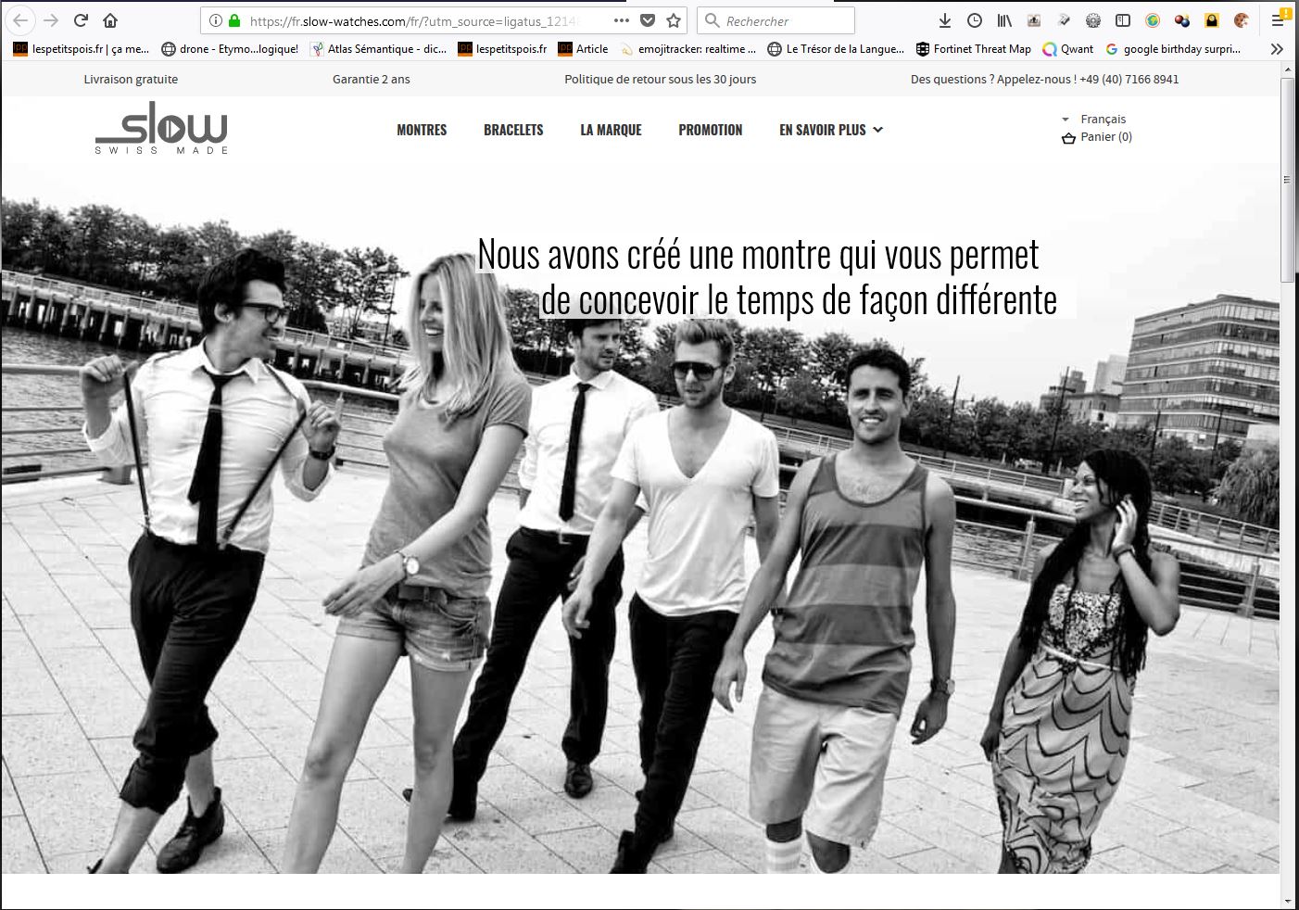The height and width of the screenshot is (910, 1299).
Task: Bookmark this page with the star
Action: point(674,20)
